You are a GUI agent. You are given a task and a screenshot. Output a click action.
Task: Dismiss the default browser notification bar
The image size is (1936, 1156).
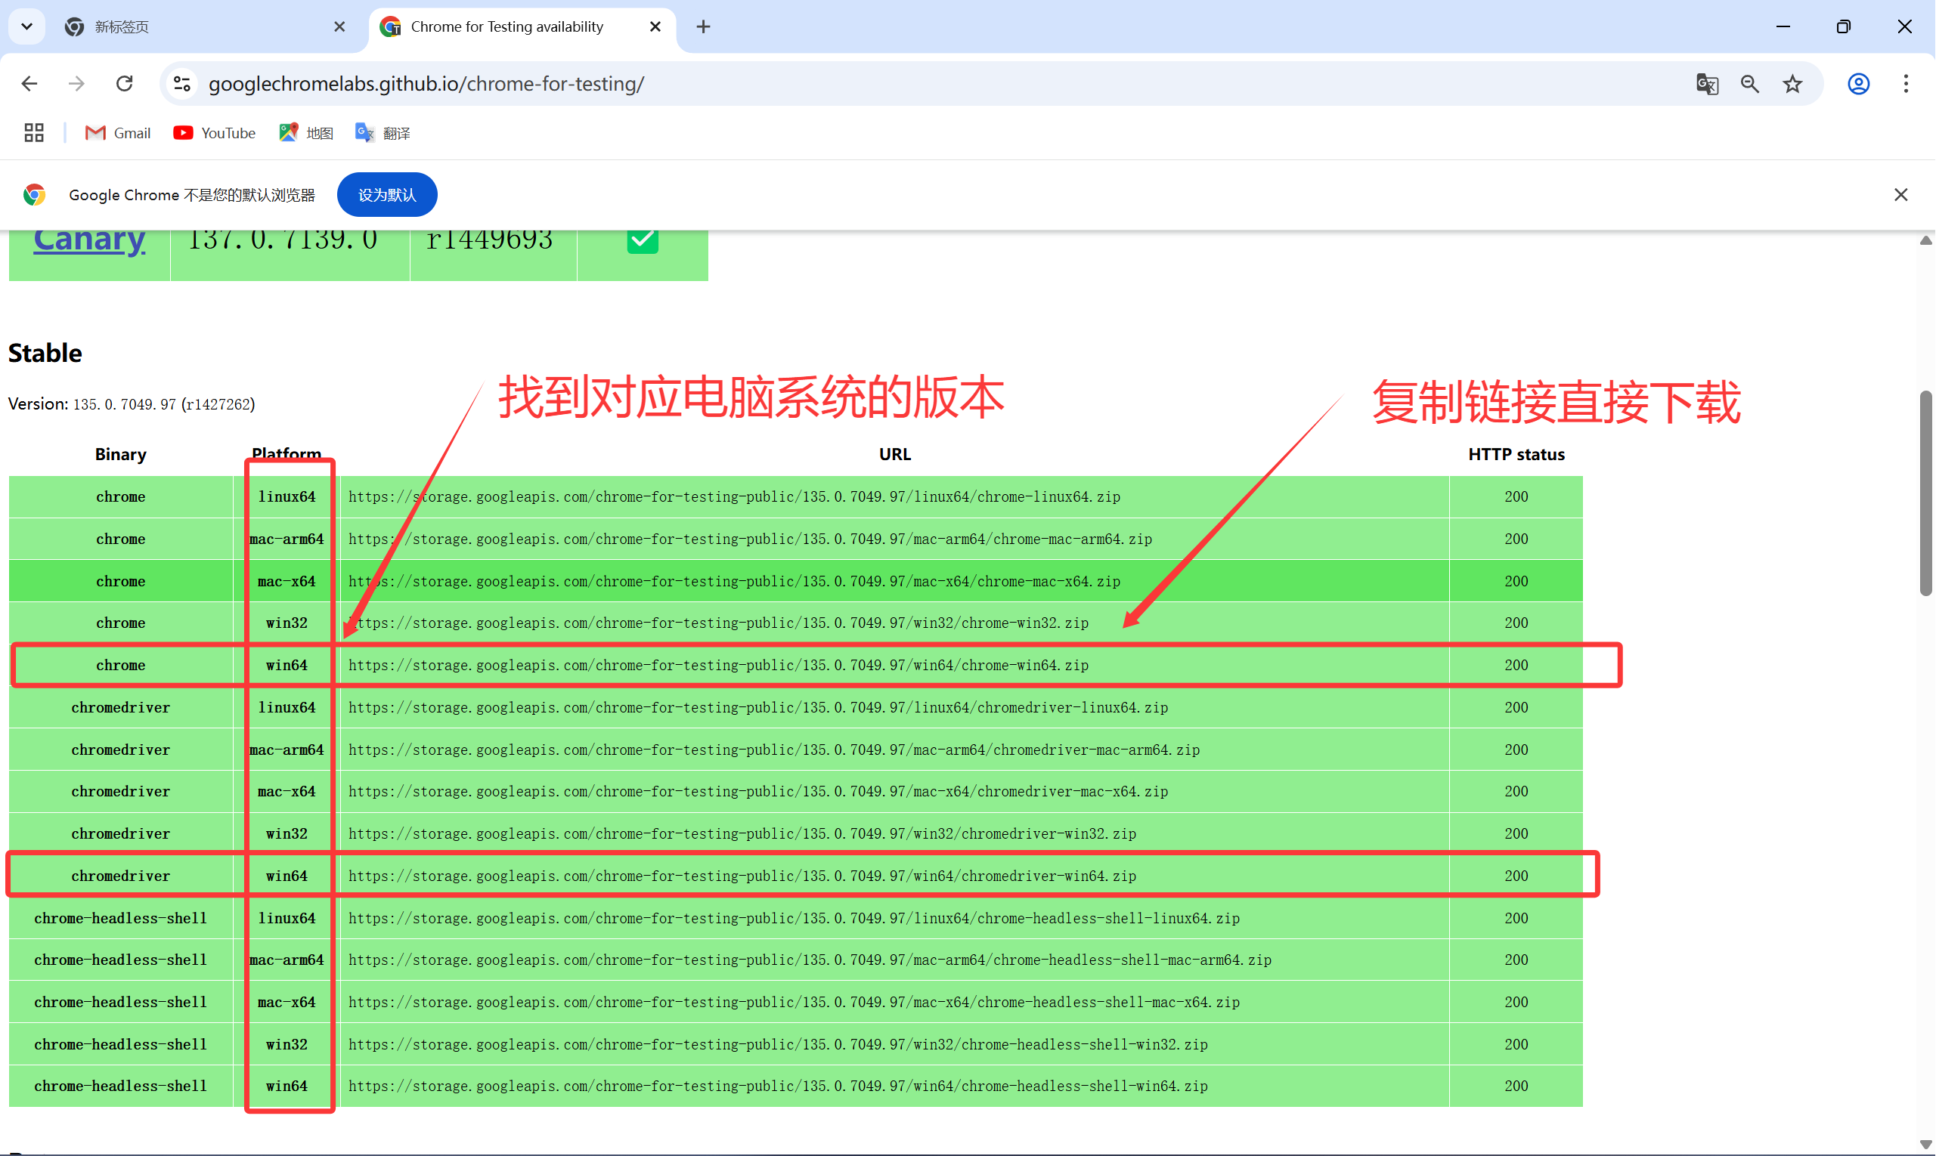point(1901,195)
